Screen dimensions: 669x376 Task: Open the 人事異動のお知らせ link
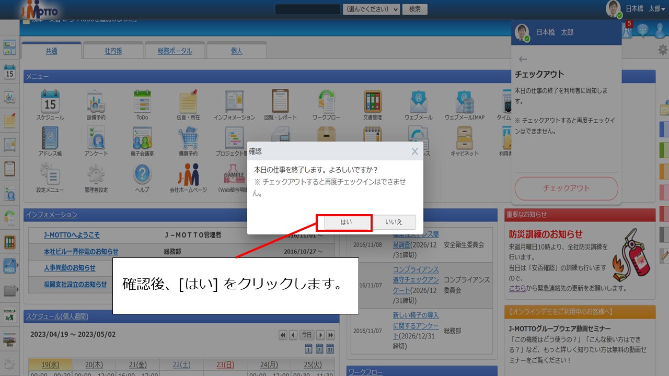click(x=70, y=267)
